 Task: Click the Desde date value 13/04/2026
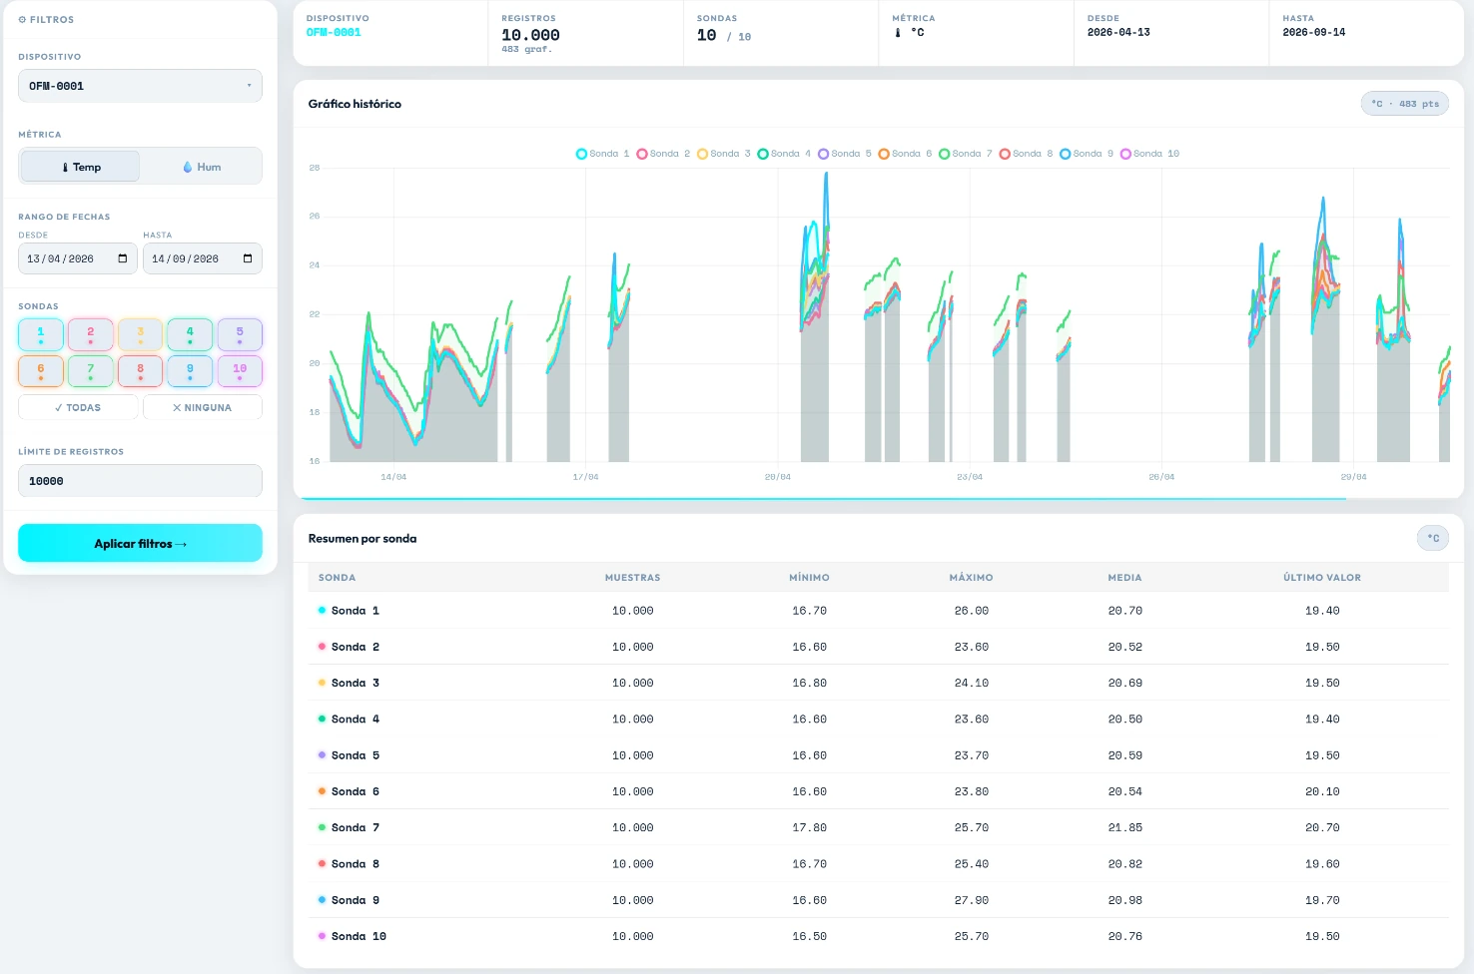[x=60, y=258]
